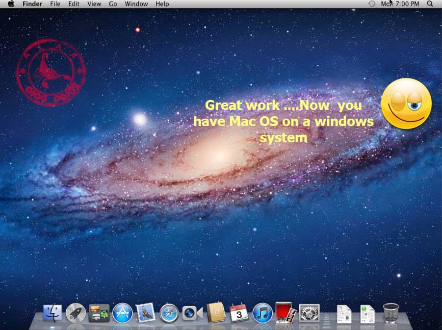Open the Go menu
442x330 pixels.
113,4
